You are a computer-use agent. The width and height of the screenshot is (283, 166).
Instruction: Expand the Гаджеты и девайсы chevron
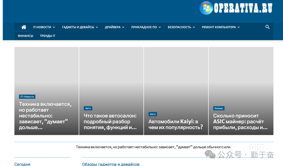click(97, 27)
